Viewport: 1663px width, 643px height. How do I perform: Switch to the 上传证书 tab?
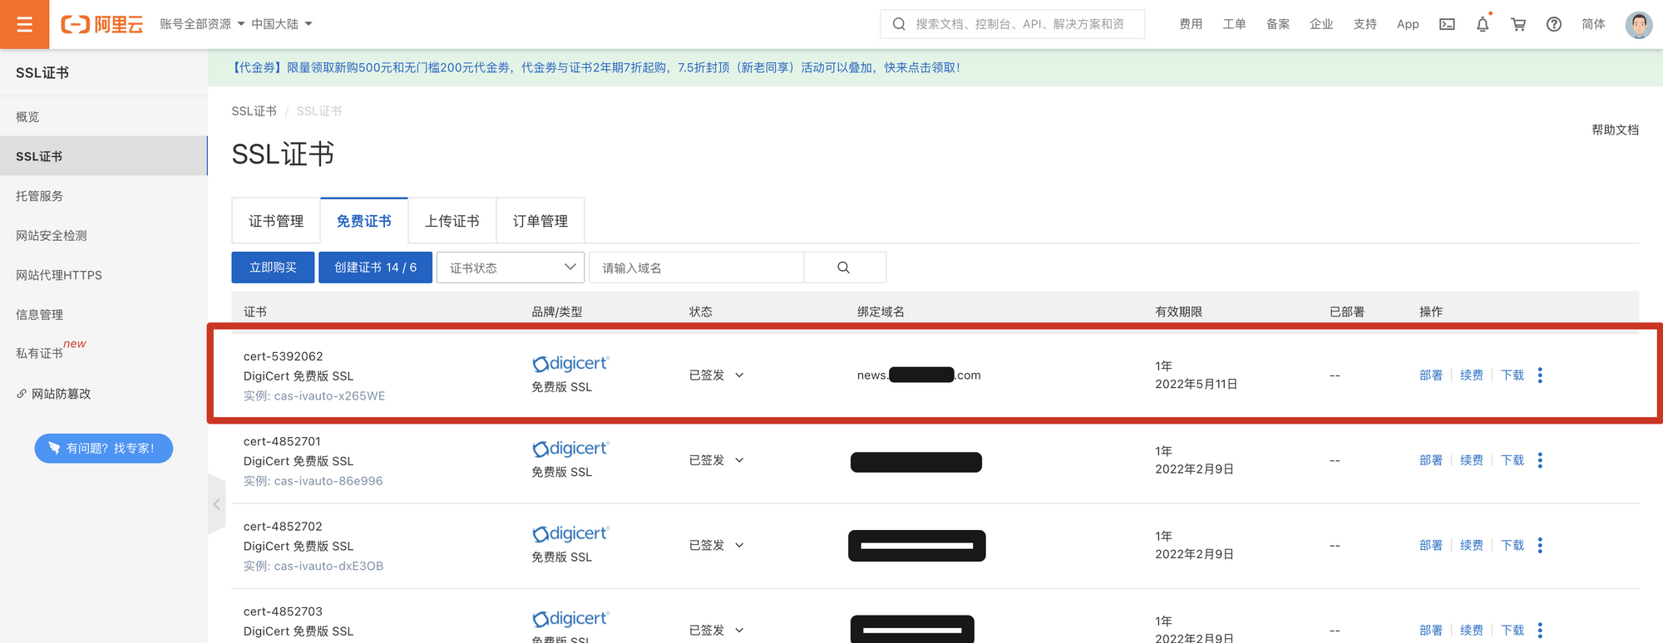[x=452, y=221]
